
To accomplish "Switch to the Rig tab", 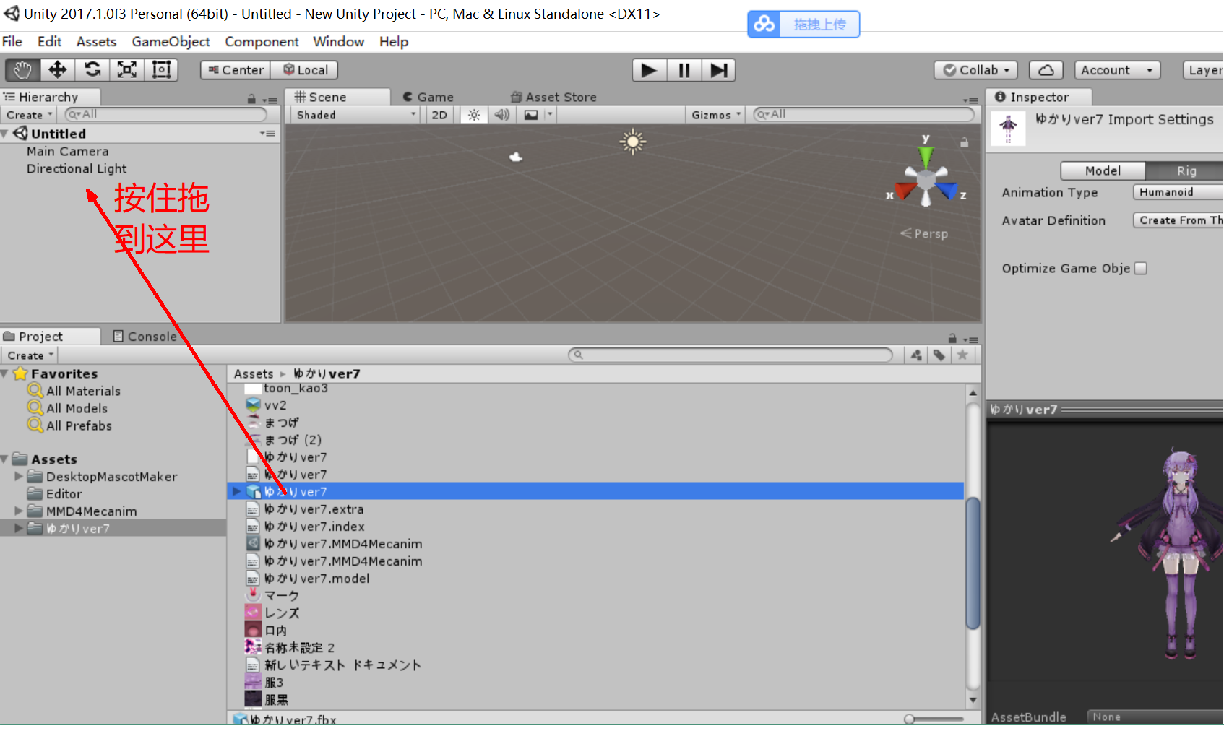I will [x=1186, y=171].
